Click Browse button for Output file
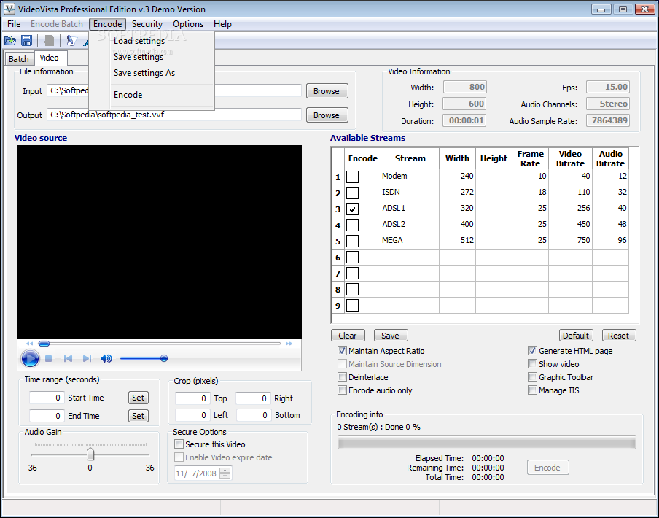Image resolution: width=659 pixels, height=518 pixels. pos(327,115)
